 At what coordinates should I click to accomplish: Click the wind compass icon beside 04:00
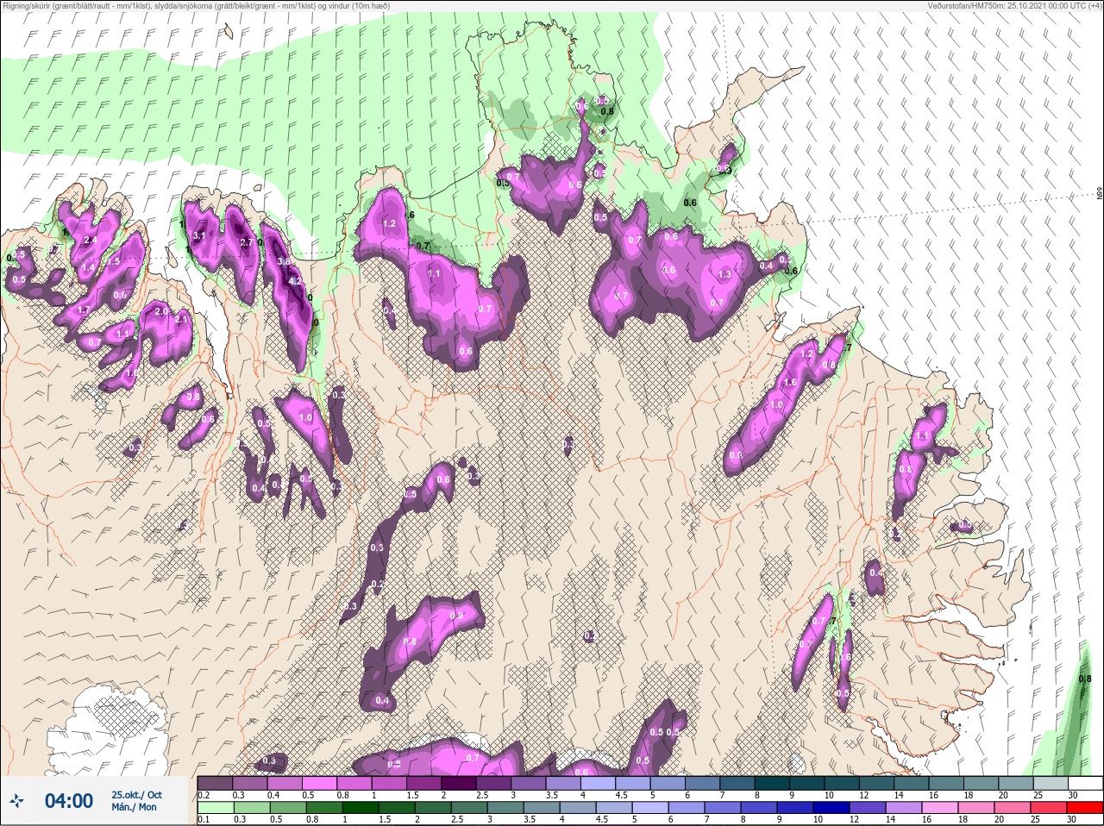click(x=17, y=801)
